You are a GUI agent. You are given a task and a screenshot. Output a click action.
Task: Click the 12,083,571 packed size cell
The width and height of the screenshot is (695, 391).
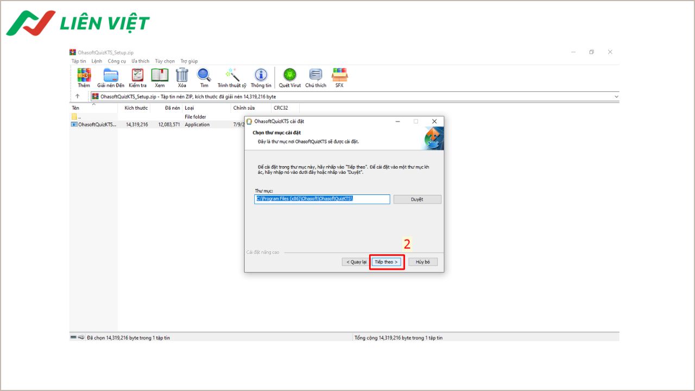(x=169, y=124)
